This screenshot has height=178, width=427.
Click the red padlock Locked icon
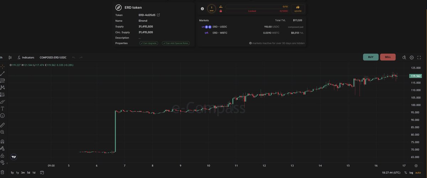221,11
